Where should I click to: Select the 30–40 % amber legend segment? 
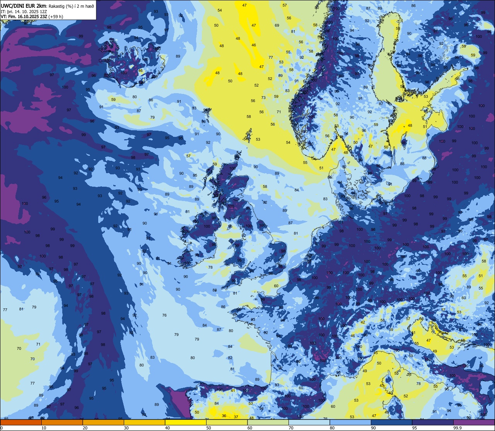(144, 422)
